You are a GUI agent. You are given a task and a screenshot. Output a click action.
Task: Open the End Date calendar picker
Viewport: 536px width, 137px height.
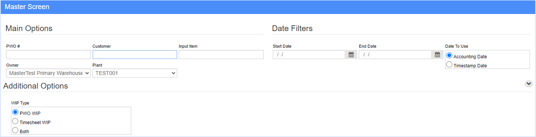[x=437, y=54]
